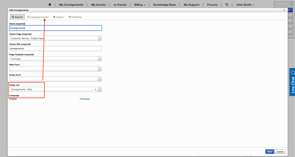The image size is (295, 157).
Task: Expand the Parent Page dropdown
Action: pos(100,38)
